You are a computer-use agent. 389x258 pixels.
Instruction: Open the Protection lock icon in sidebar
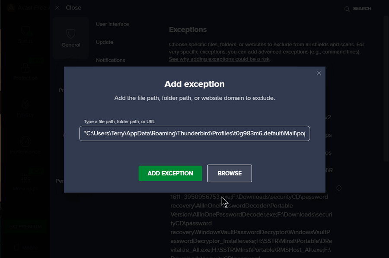26,67
